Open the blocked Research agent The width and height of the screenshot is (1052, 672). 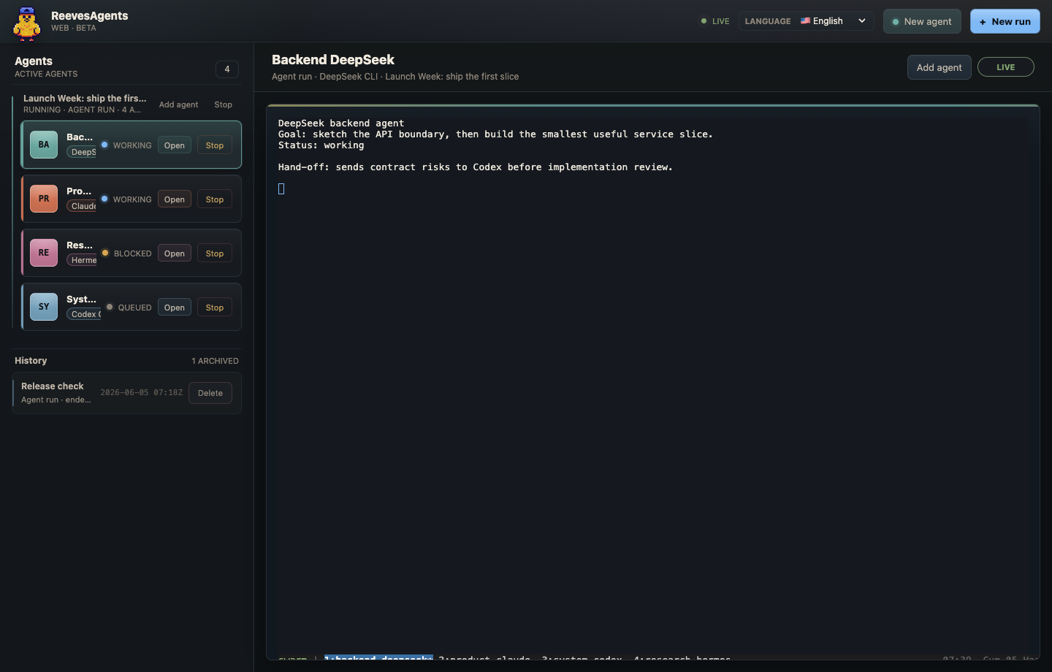click(174, 253)
